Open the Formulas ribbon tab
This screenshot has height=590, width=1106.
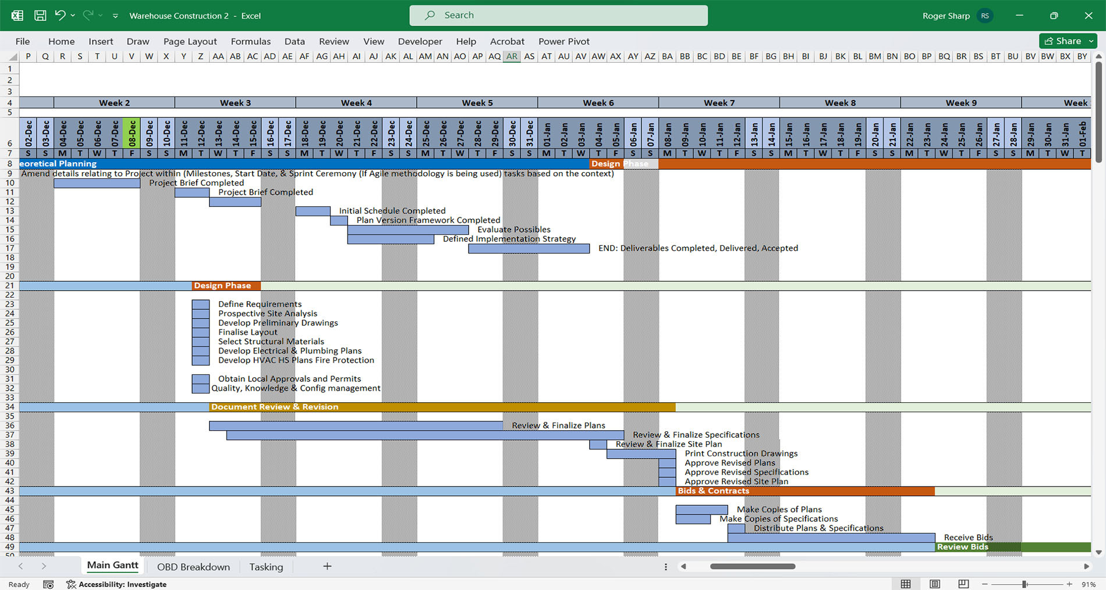[x=250, y=41]
